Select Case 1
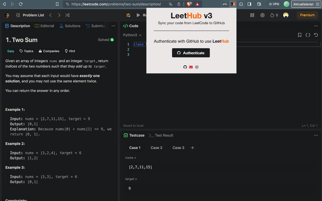The height and width of the screenshot is (201, 322). tap(135, 148)
